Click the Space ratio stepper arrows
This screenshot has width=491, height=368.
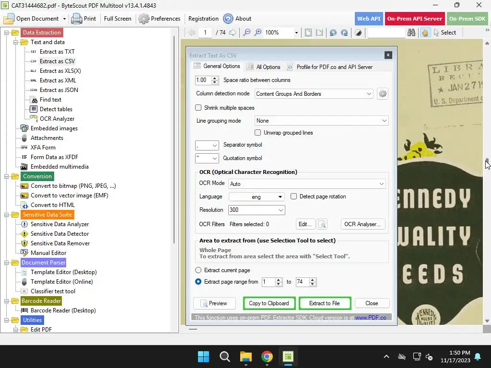[215, 80]
